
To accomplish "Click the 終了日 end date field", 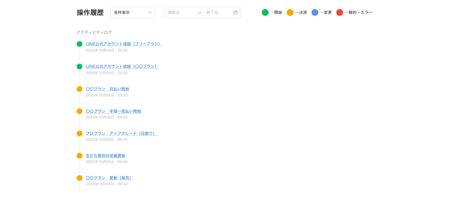I will coord(216,12).
